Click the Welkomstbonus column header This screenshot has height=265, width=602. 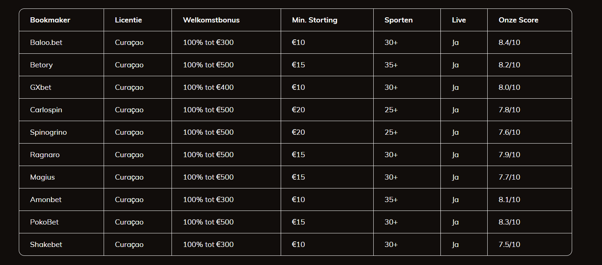[x=211, y=20]
